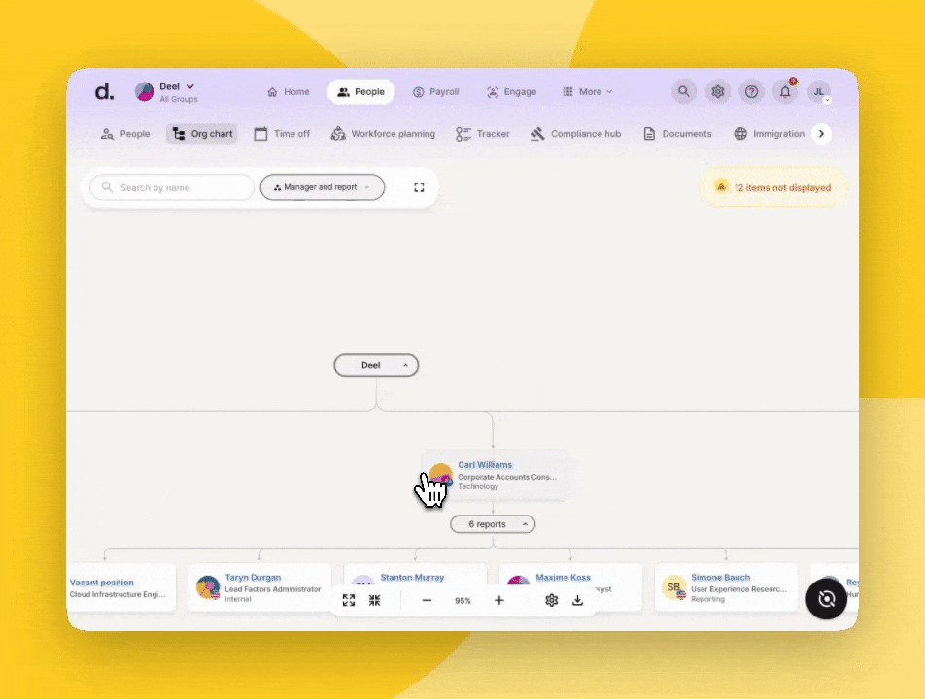The width and height of the screenshot is (925, 699).
Task: Open the Time off section
Action: (282, 134)
